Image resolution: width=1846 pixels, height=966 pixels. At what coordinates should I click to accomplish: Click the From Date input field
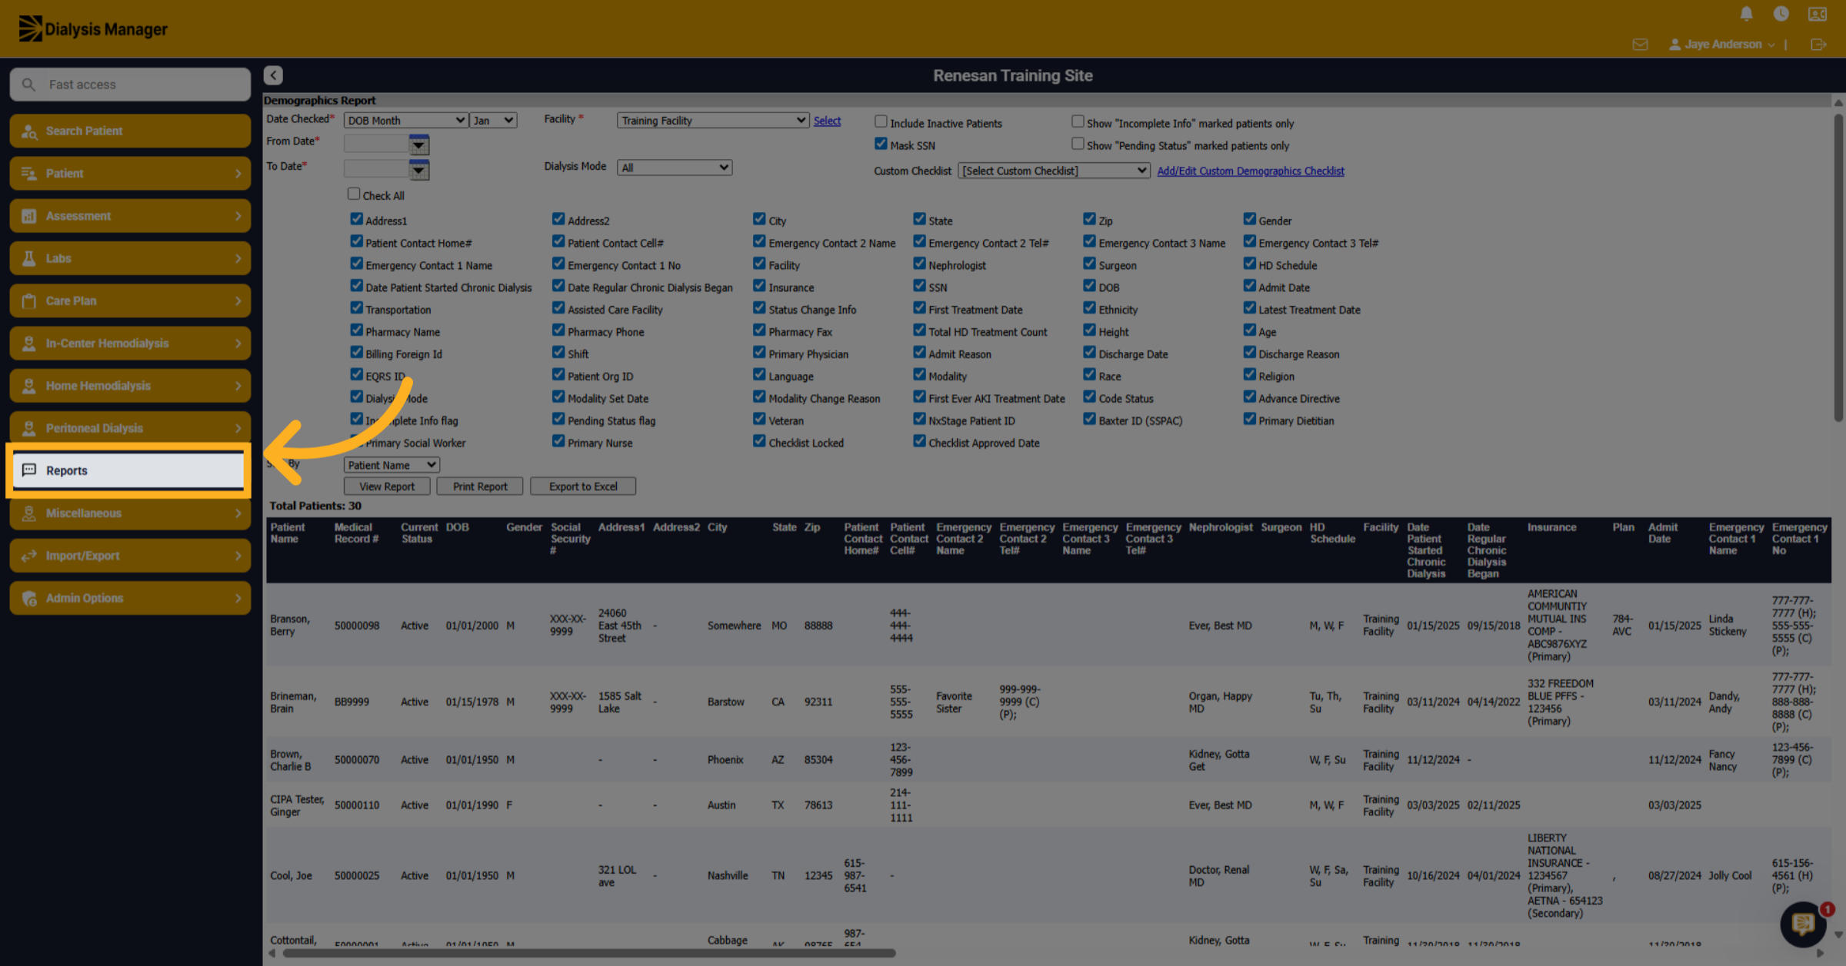(x=376, y=144)
